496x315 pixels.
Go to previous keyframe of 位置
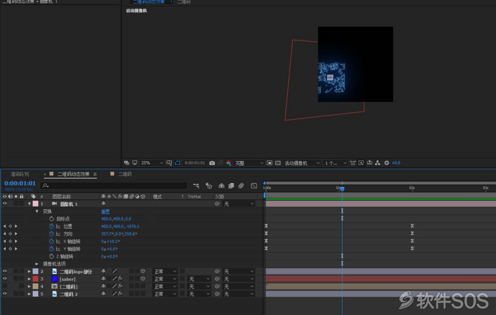tap(4, 226)
